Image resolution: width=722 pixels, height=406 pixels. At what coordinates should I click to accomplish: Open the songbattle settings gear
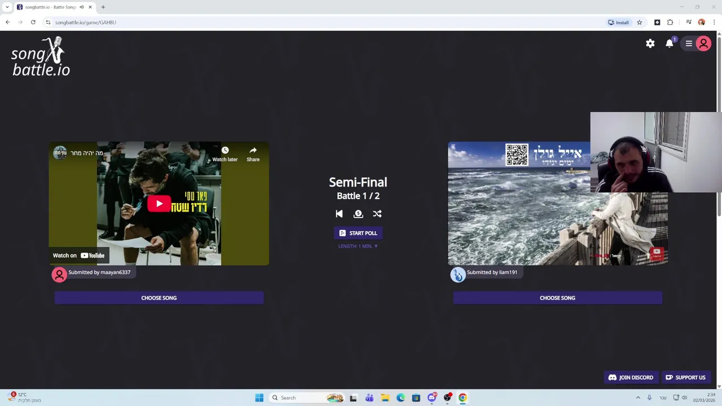(x=650, y=43)
